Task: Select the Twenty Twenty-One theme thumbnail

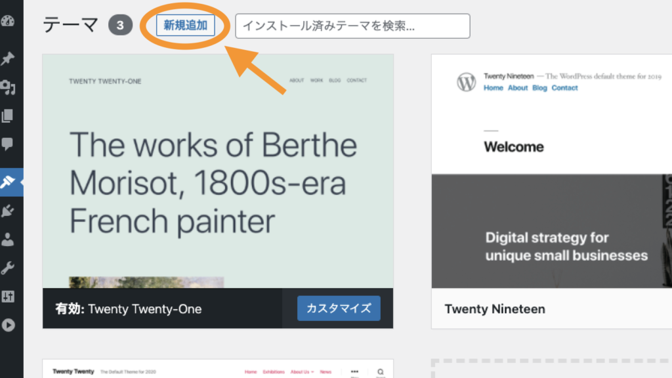Action: 217,171
